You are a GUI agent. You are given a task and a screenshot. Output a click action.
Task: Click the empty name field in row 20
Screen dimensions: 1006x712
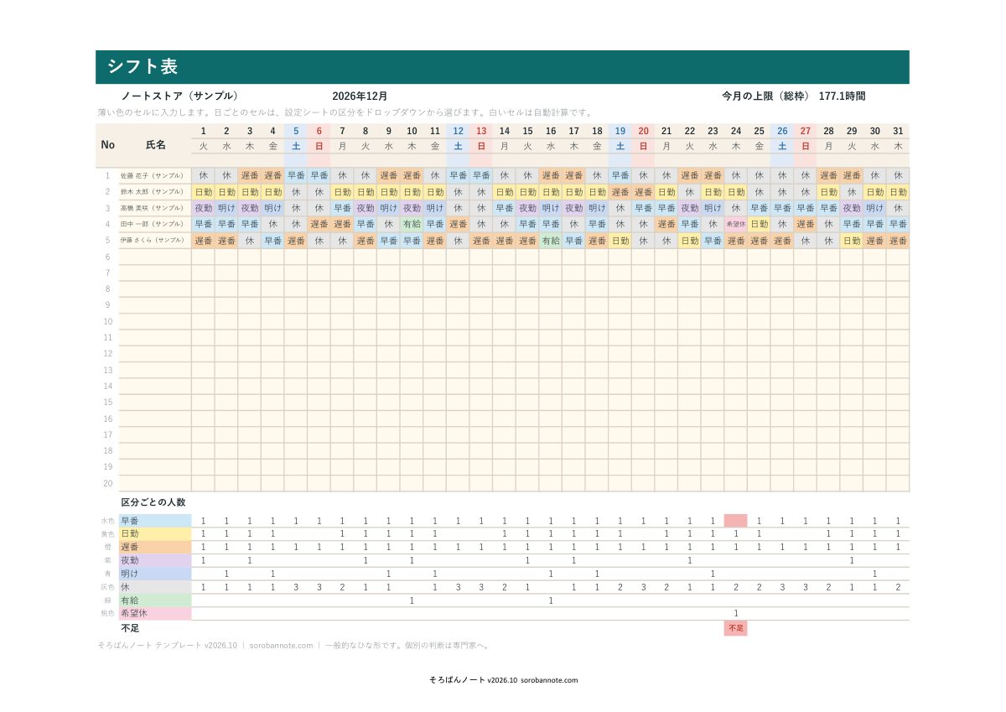[155, 484]
